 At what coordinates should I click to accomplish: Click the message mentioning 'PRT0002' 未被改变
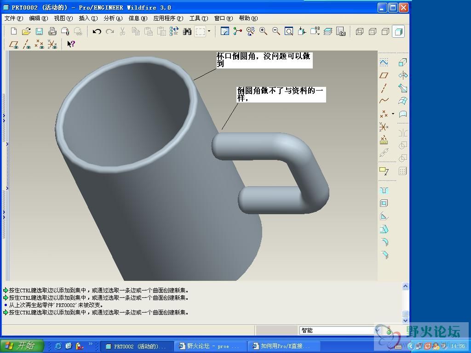pos(56,305)
